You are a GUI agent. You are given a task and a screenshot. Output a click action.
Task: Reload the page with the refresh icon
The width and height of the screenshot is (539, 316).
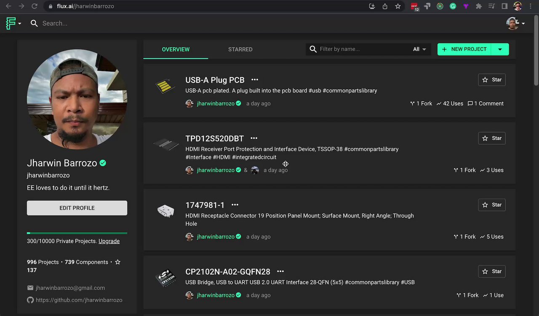point(35,6)
